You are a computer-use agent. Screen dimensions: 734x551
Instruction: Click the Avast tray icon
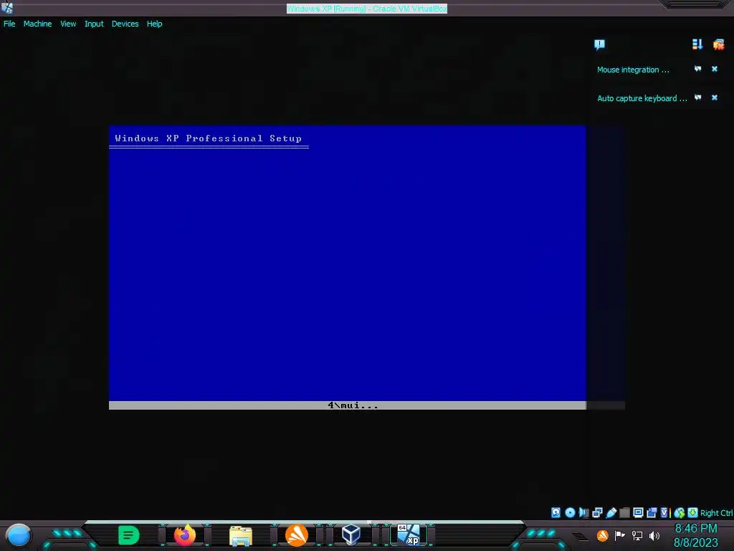602,535
